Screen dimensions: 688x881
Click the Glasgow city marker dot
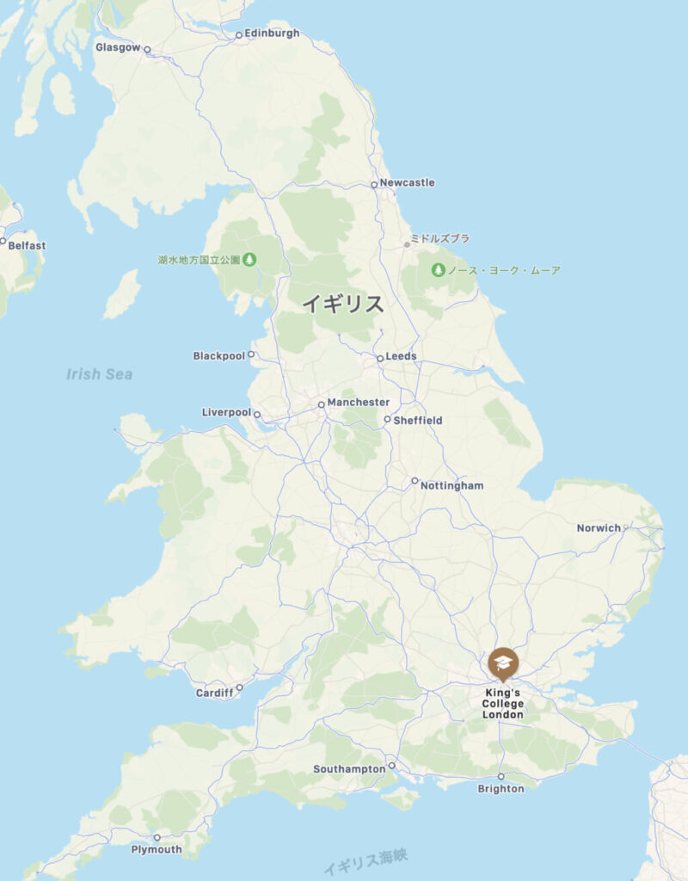[x=147, y=49]
